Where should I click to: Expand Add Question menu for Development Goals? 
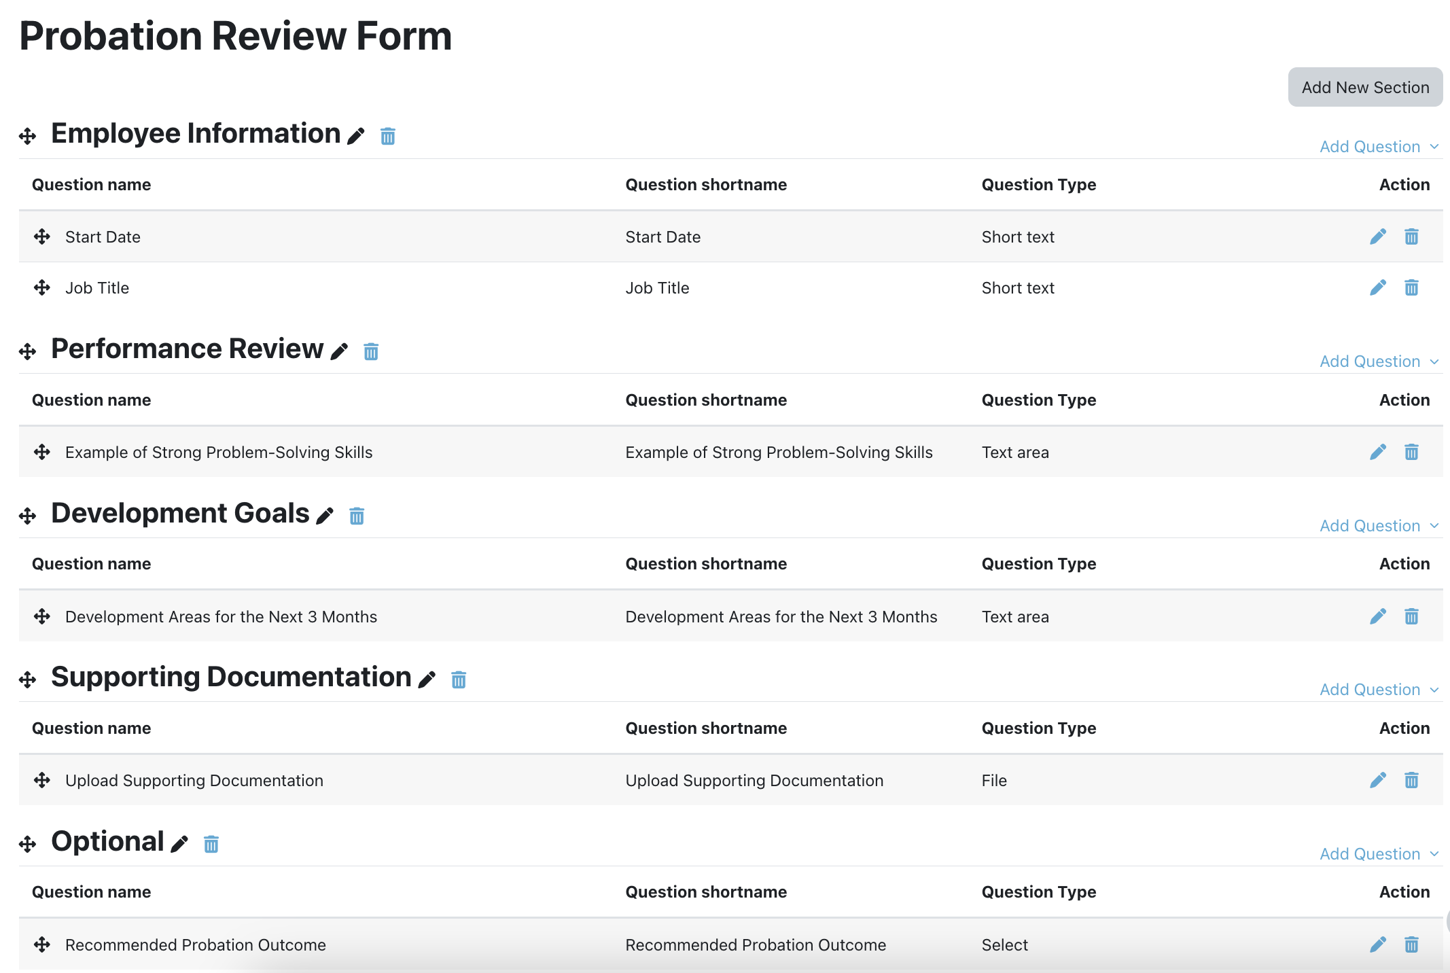[1378, 526]
